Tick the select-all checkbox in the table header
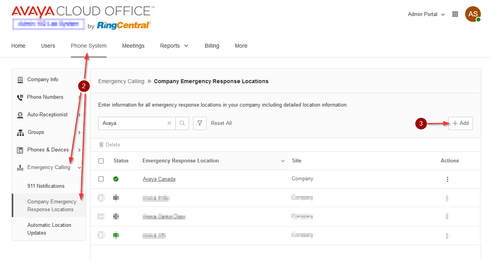The width and height of the screenshot is (491, 260). 101,161
